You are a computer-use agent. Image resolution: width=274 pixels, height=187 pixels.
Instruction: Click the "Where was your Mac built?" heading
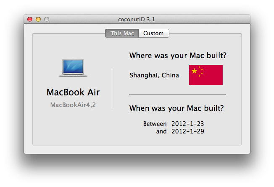tap(178, 56)
